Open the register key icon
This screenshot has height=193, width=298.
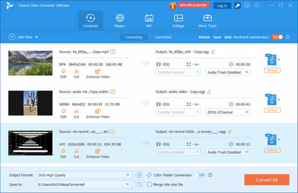tap(238, 6)
